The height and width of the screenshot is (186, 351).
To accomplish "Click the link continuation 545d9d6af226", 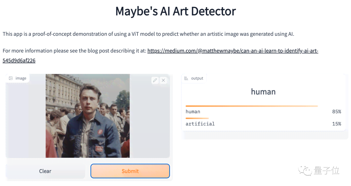I will coord(19,60).
